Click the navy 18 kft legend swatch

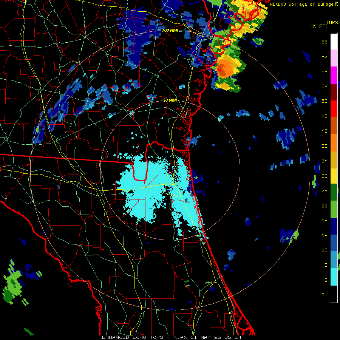click(x=334, y=226)
